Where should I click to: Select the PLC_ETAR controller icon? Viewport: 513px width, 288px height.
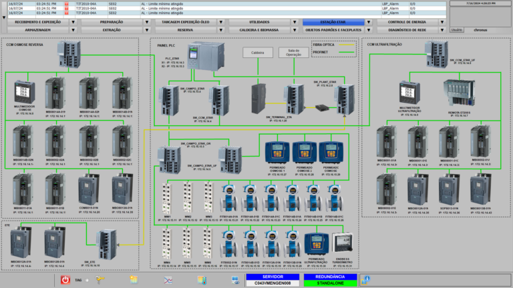point(206,56)
